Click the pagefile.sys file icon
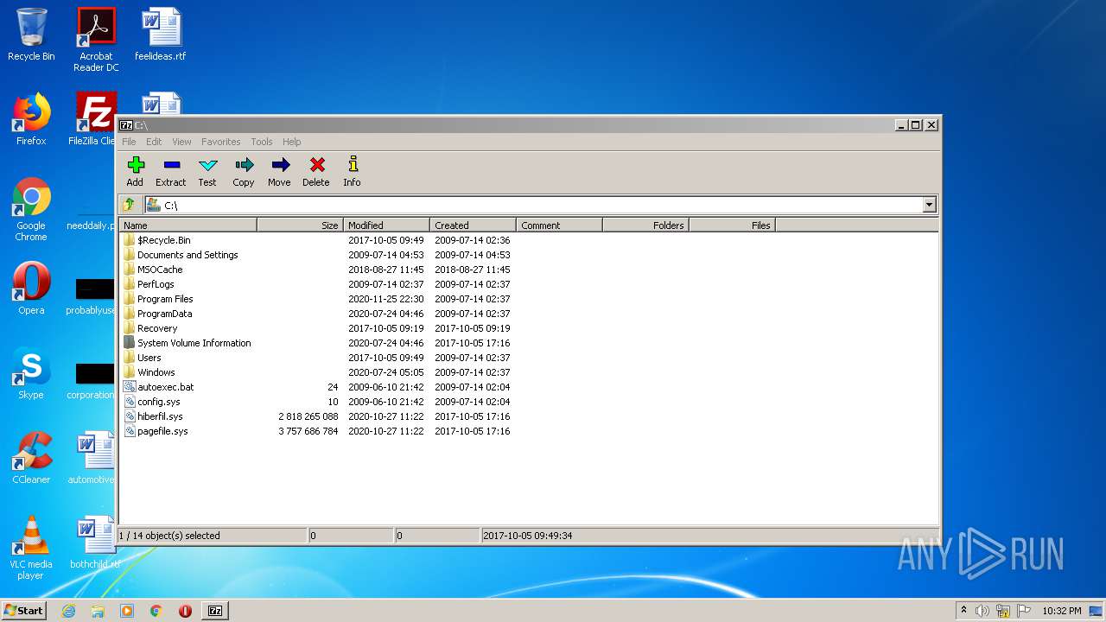Image resolution: width=1106 pixels, height=622 pixels. [x=130, y=431]
